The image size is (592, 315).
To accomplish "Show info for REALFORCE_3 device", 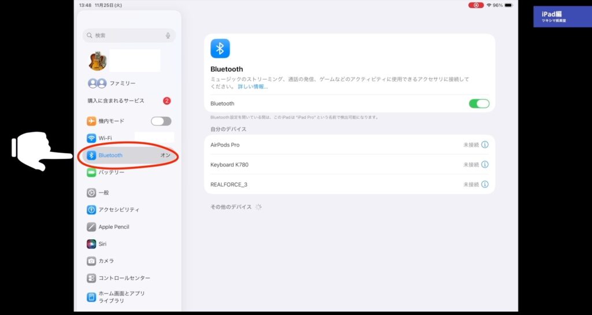I will 484,184.
